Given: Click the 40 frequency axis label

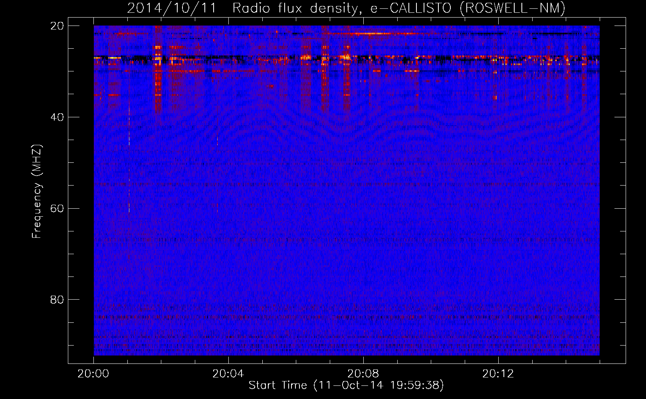Looking at the screenshot, I should pyautogui.click(x=57, y=117).
